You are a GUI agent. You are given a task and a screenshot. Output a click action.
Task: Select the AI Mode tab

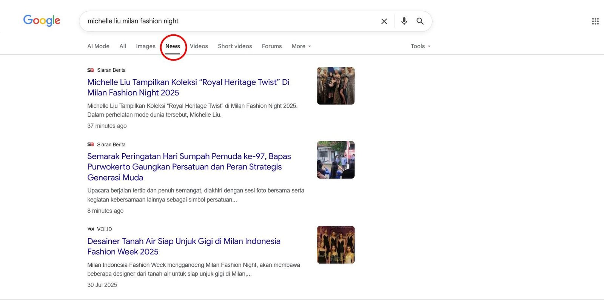(98, 46)
